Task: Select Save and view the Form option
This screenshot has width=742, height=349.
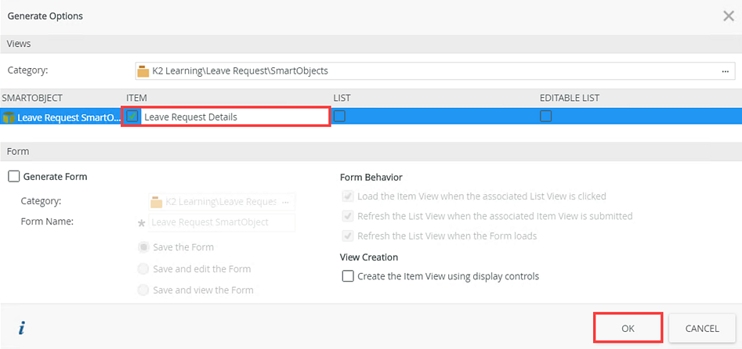Action: [143, 290]
